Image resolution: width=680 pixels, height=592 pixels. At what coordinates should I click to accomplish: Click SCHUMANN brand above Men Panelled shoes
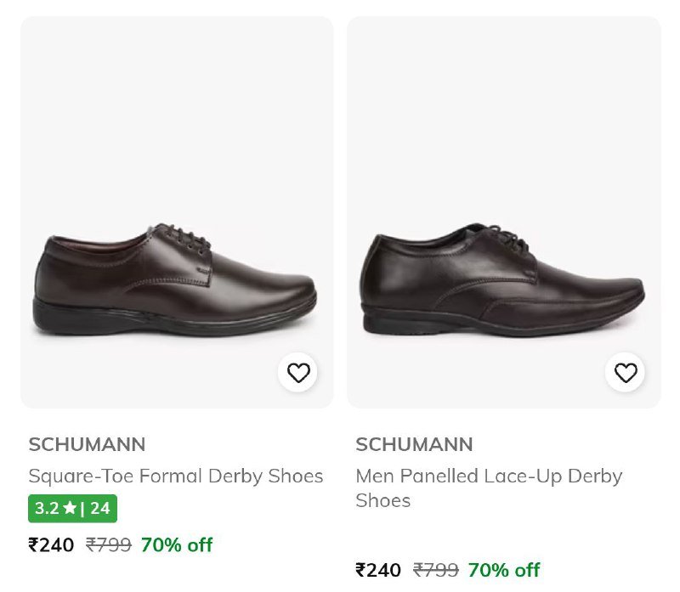[414, 444]
